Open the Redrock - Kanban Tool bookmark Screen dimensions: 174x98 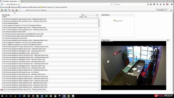[47, 7]
